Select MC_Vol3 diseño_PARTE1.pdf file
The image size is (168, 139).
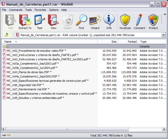coord(43,55)
